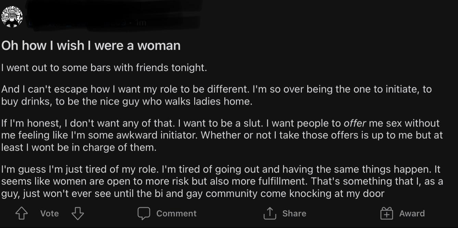Upvote the post with the up arrow

coord(22,214)
